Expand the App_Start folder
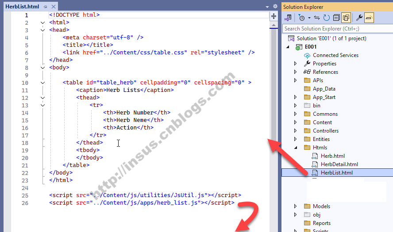 [x=296, y=97]
